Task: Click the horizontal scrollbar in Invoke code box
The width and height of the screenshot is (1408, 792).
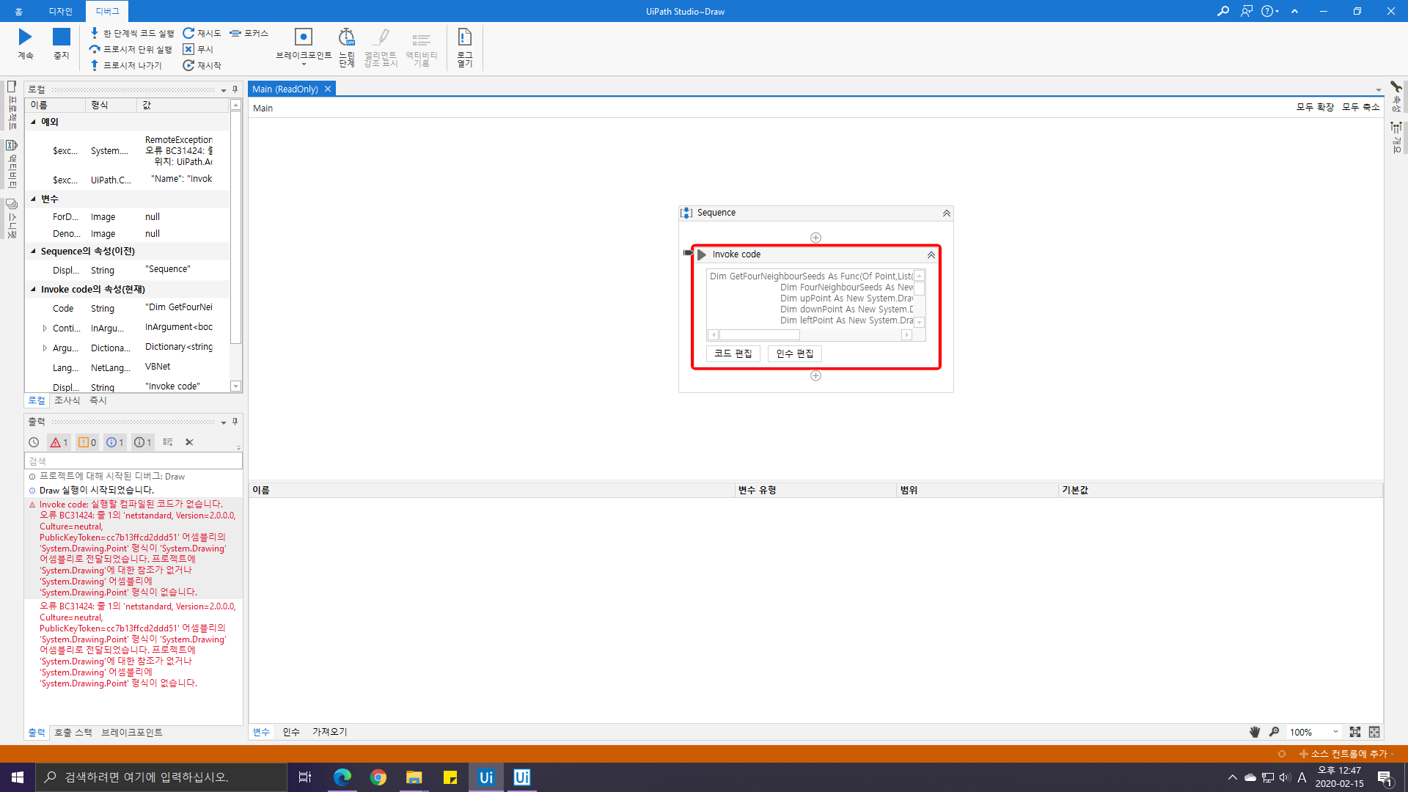Action: pos(759,335)
